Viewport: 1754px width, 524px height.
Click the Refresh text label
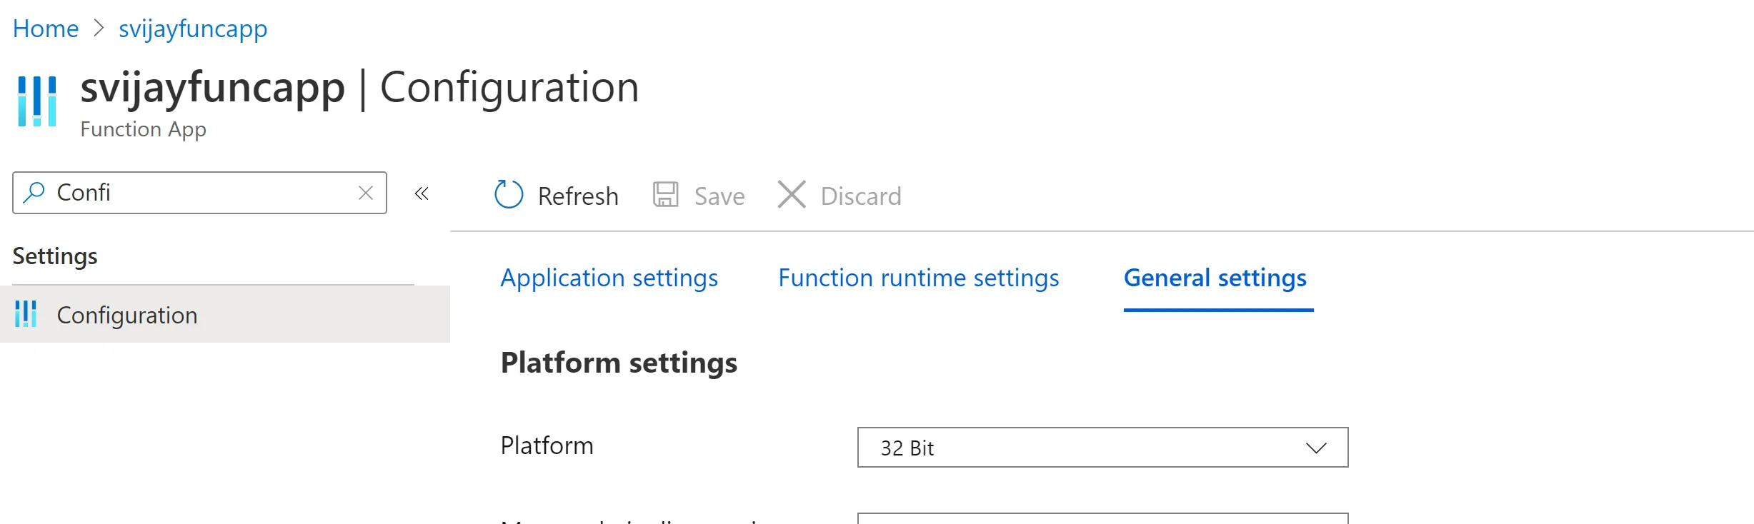coord(577,196)
